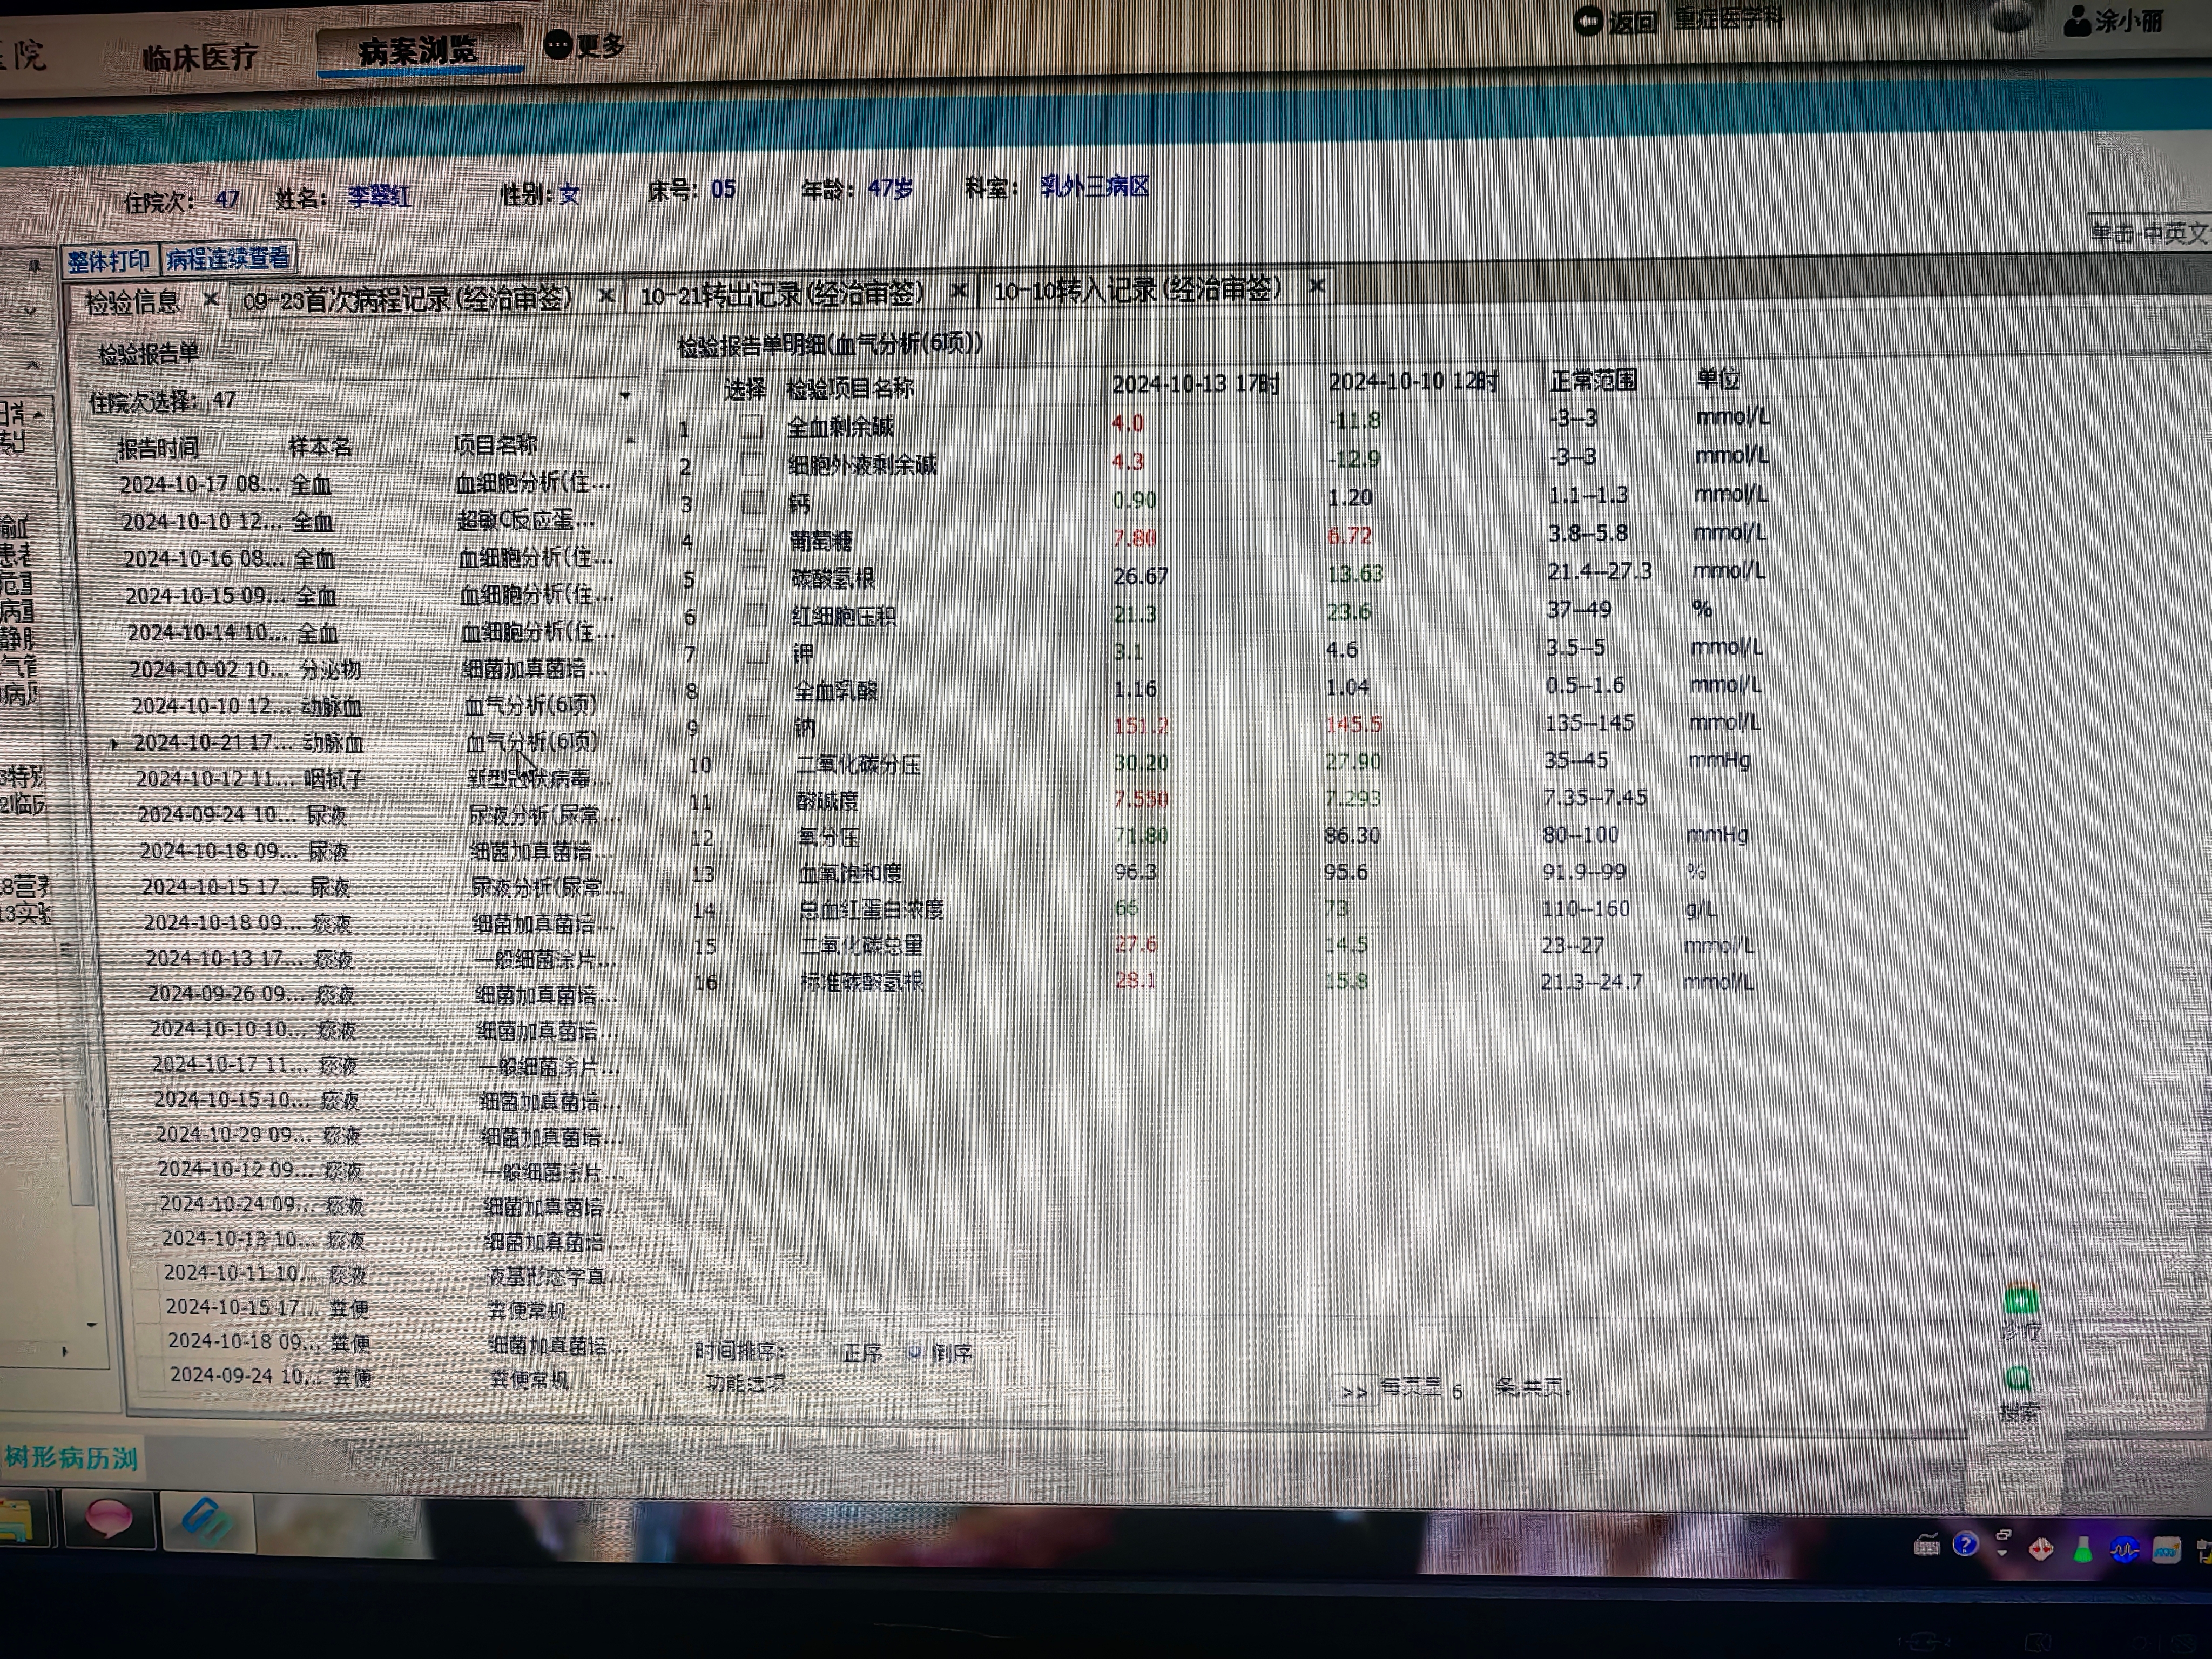Viewport: 2212px width, 1659px height.
Task: Switch to the 病案浏览 menu
Action: (419, 50)
